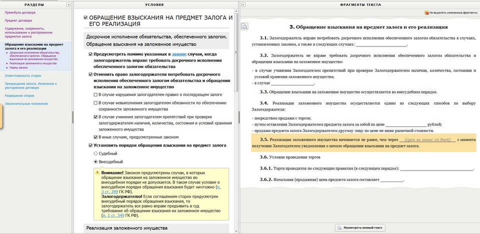Collapse the Разделы panel arrow button

(x=68, y=4)
